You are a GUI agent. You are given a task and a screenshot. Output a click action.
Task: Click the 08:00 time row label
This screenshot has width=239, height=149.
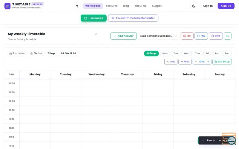point(12,83)
